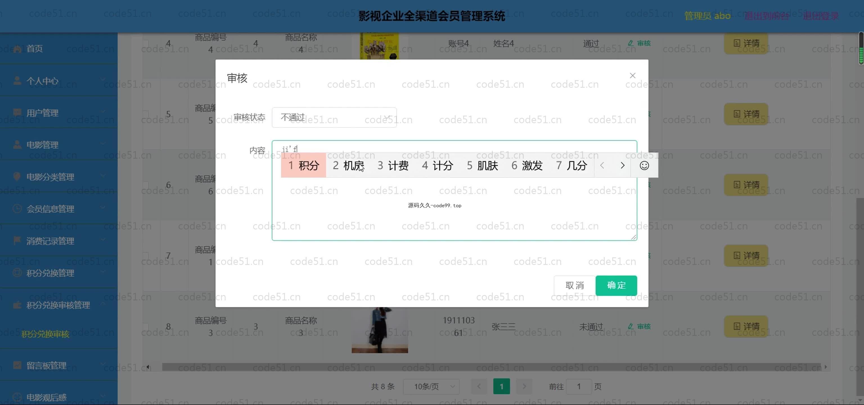Choose IME candidate 1 积分
This screenshot has width=864, height=405.
click(x=303, y=165)
